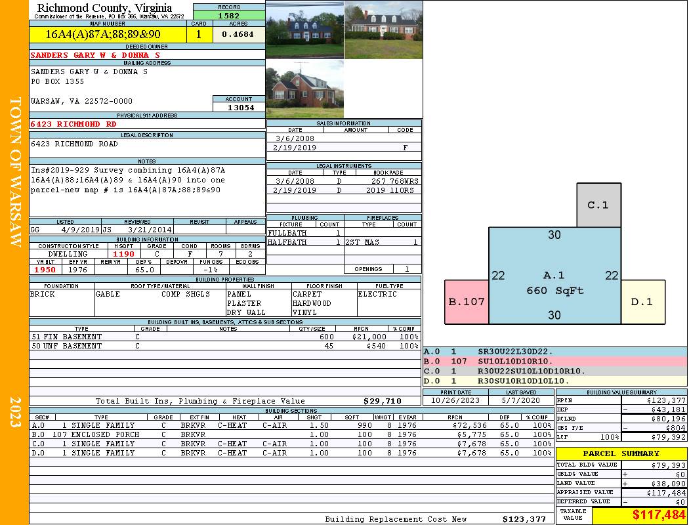This screenshot has width=689, height=525.
Task: Click building section A.0 SINGLE FAMILY row
Action: click(x=292, y=425)
